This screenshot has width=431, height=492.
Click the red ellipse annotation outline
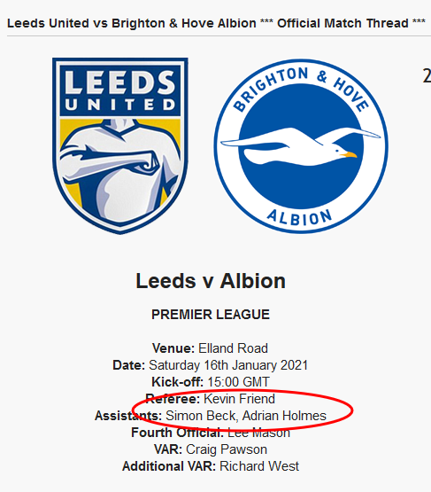coord(352,410)
